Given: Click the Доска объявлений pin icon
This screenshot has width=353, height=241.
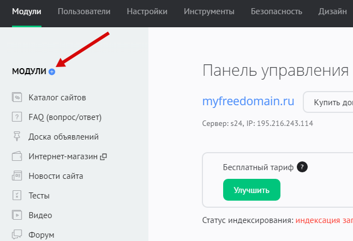Looking at the screenshot, I should click(x=16, y=136).
